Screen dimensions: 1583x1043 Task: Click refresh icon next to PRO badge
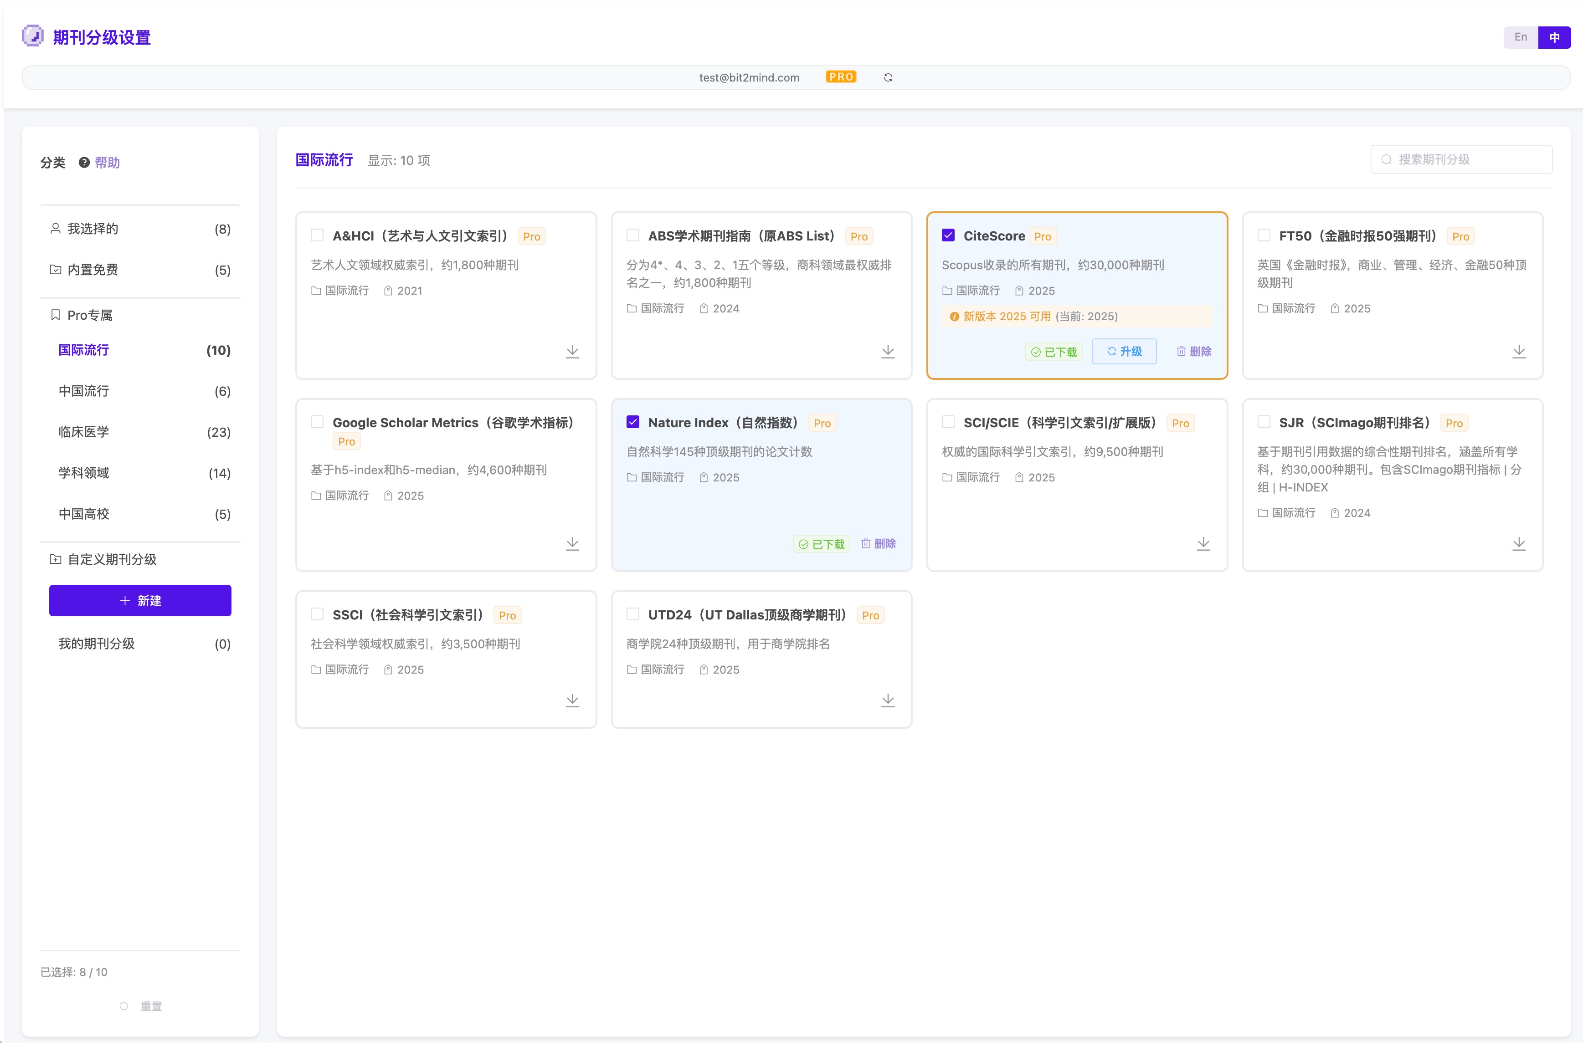pyautogui.click(x=888, y=77)
